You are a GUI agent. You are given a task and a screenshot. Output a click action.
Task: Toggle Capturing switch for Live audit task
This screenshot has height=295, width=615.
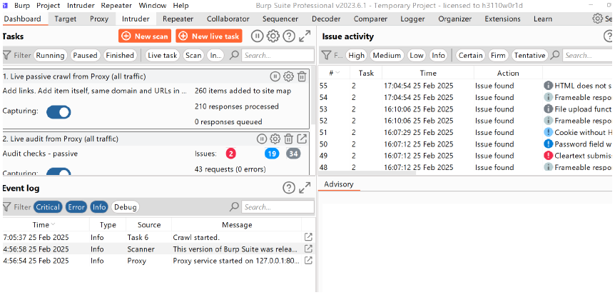[59, 171]
